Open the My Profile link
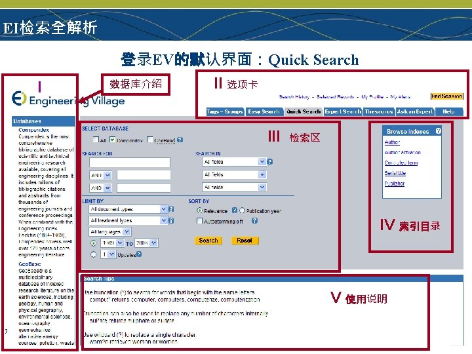Image resolution: width=472 pixels, height=354 pixels. point(372,96)
